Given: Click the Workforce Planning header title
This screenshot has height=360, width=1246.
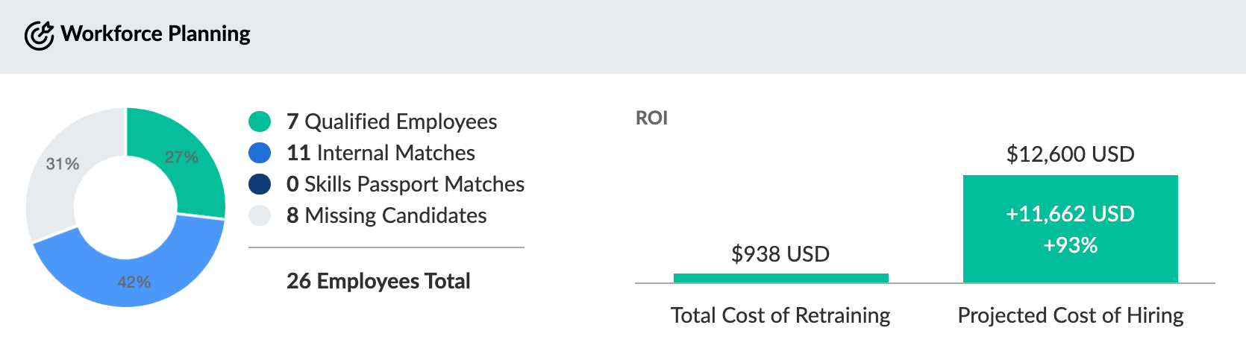Looking at the screenshot, I should point(155,34).
